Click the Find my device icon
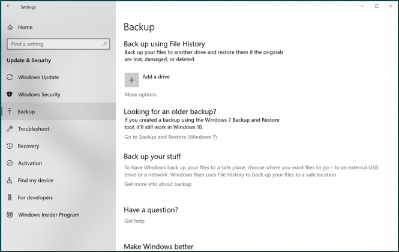Screen dimensions: 399x252 pos(10,181)
